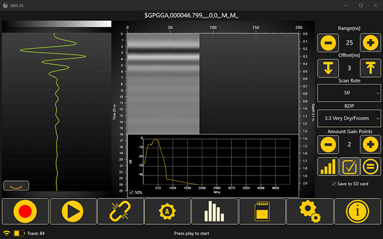Open the SD card icon
383x239 pixels.
[x=262, y=211]
